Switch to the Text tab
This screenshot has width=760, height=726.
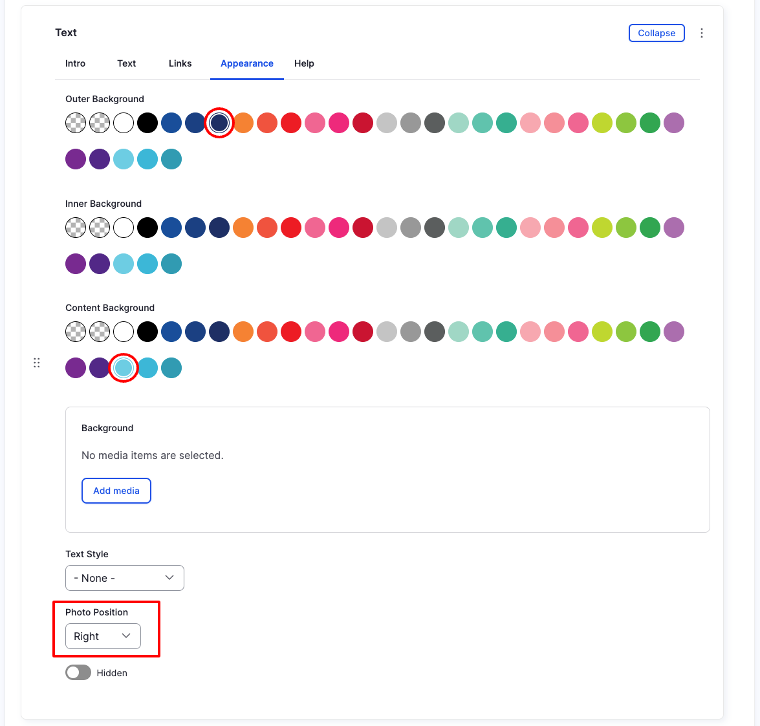[126, 63]
